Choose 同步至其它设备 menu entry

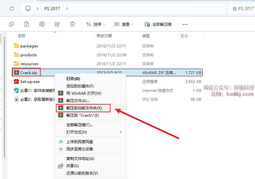[90, 149]
